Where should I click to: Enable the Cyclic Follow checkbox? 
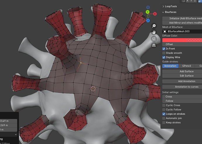164,110
